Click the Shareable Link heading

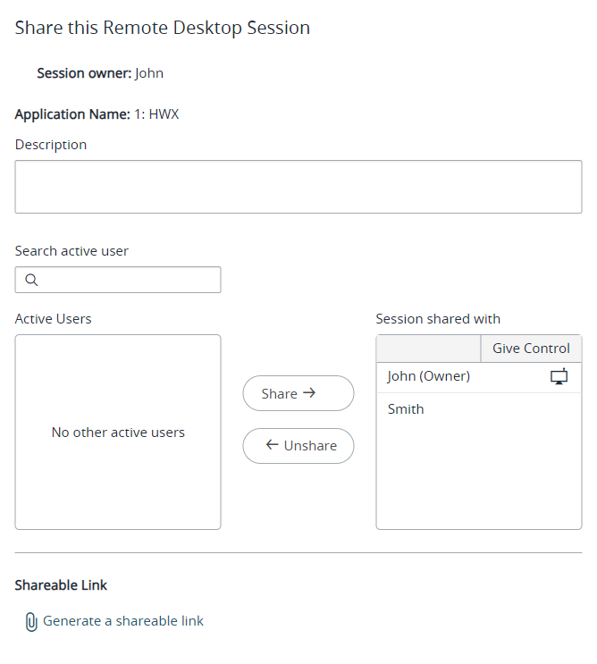pos(61,585)
